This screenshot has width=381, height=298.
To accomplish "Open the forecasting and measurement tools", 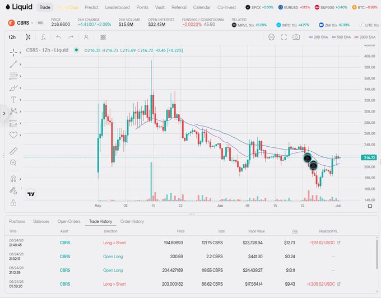I will point(13,123).
